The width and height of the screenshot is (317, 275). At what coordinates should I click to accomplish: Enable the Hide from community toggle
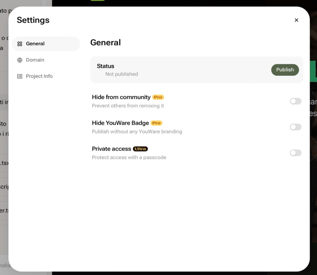click(295, 101)
